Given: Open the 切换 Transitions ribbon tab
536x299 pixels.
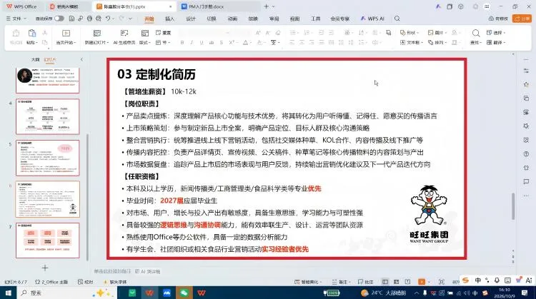Looking at the screenshot, I should pyautogui.click(x=212, y=19).
